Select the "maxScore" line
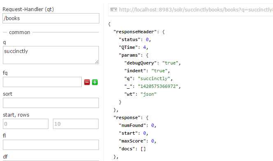Screen dimensions: 273x161 pos(138,141)
